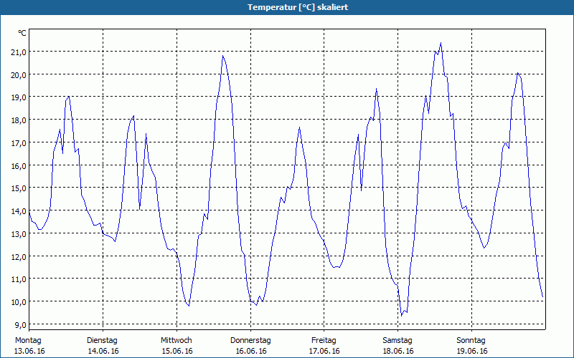Screen dimensions: 574x358
Task: Click the °C unit label
Action: tap(22, 33)
